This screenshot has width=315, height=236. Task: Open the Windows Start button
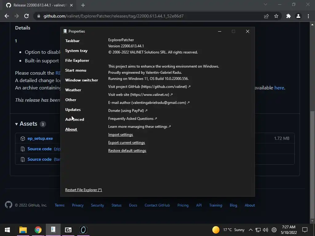[7, 230]
